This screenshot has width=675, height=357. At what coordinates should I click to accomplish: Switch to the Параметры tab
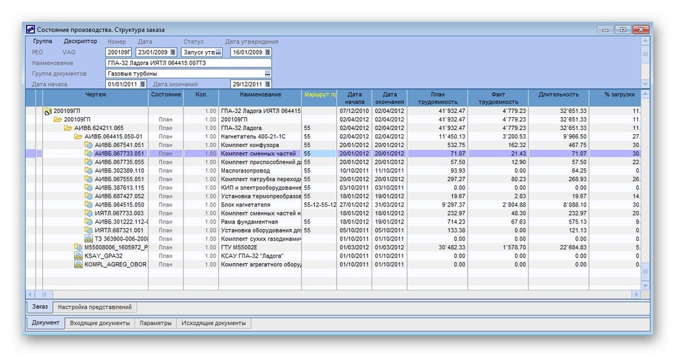tap(155, 324)
